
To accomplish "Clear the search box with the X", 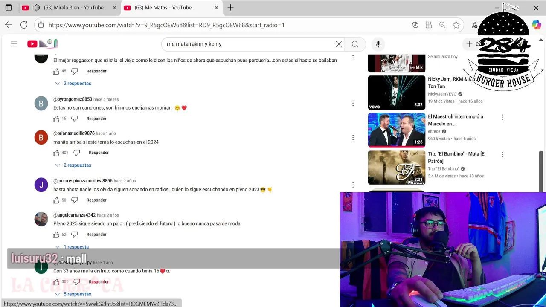I will point(339,44).
